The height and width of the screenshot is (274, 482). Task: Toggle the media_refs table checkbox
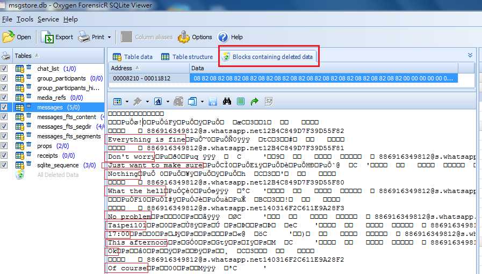4,97
